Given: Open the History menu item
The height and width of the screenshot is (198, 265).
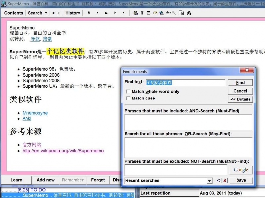Looking at the screenshot, I should tap(73, 13).
